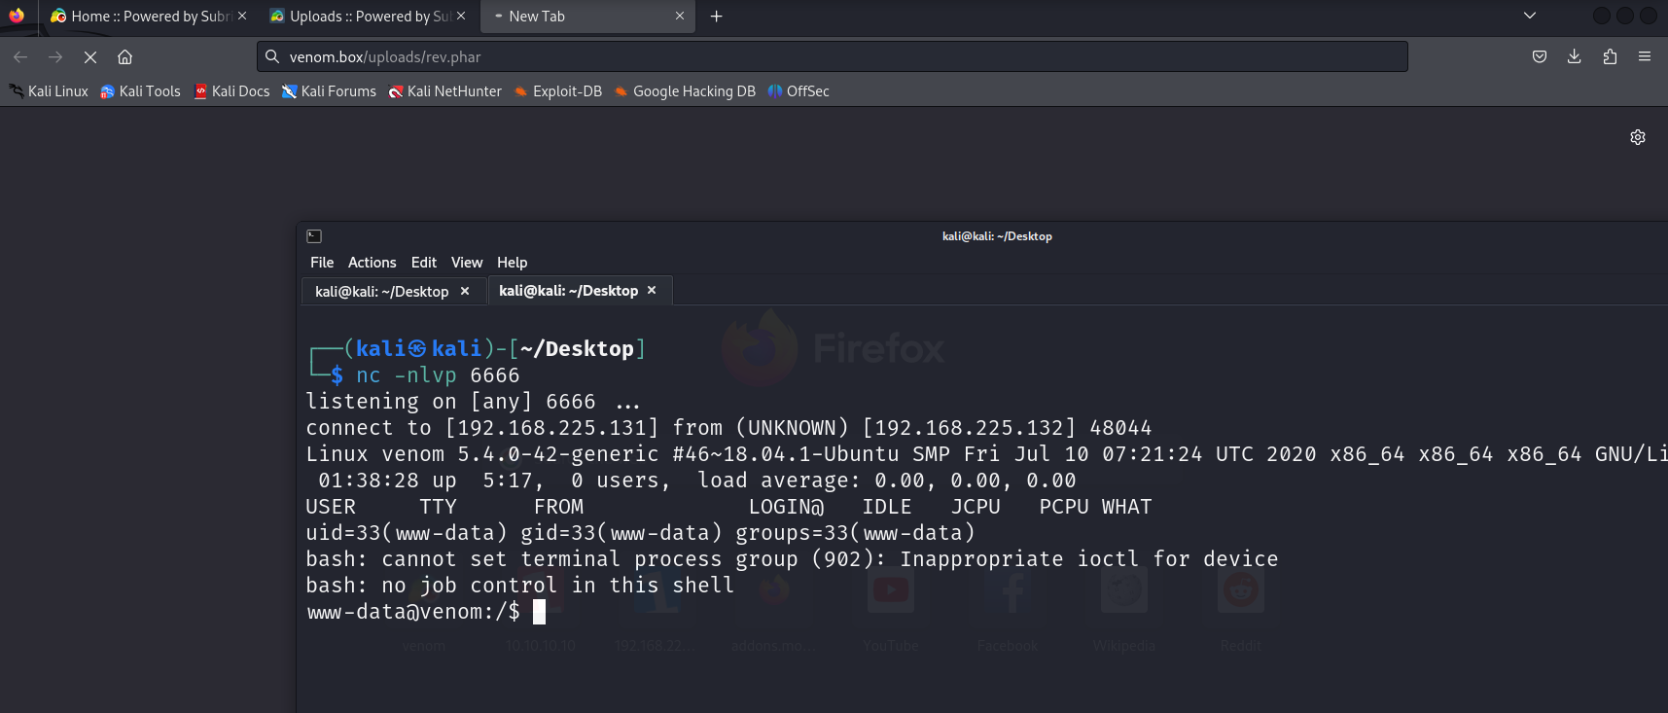Click the uid=33(www-data) output line
The height and width of the screenshot is (713, 1668).
click(640, 533)
